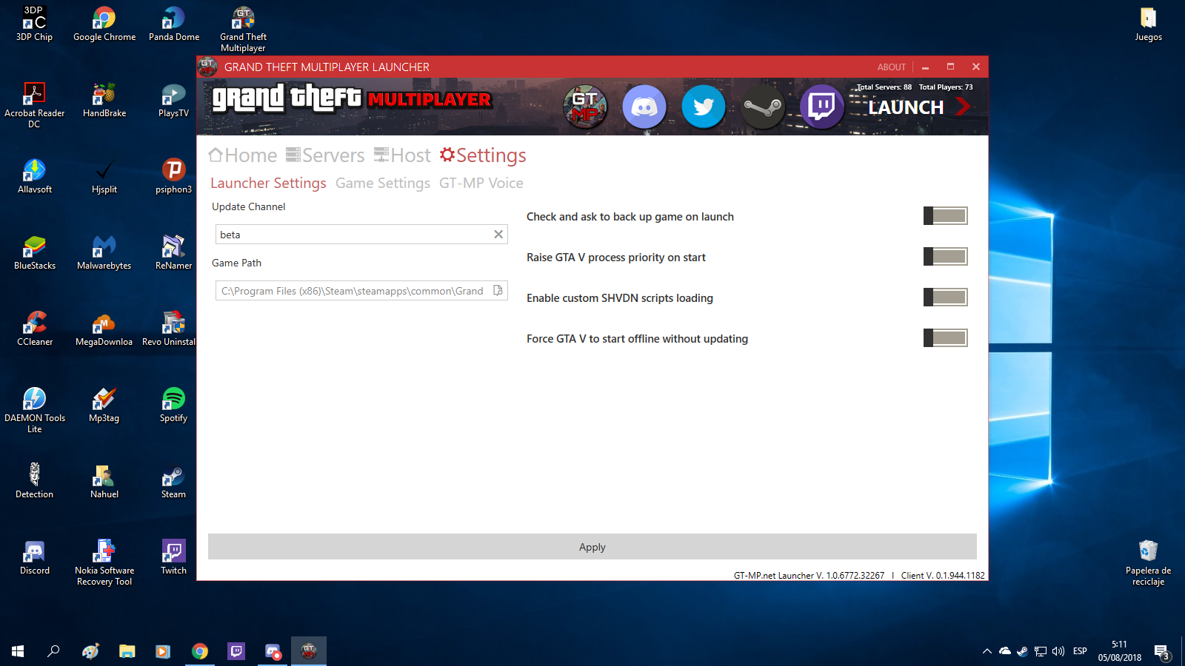Click the Apply button

[592, 547]
